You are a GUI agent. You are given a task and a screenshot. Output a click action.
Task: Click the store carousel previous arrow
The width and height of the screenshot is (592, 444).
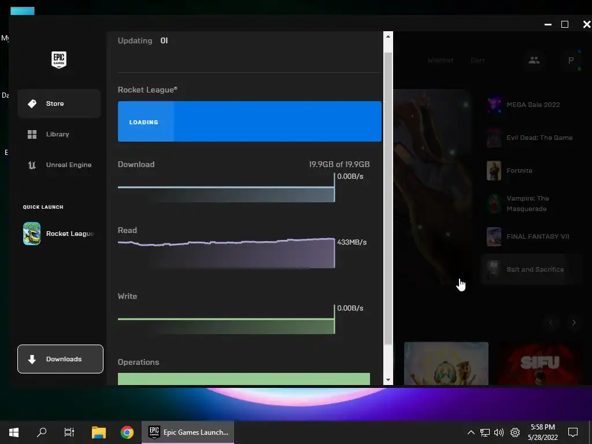coord(551,323)
